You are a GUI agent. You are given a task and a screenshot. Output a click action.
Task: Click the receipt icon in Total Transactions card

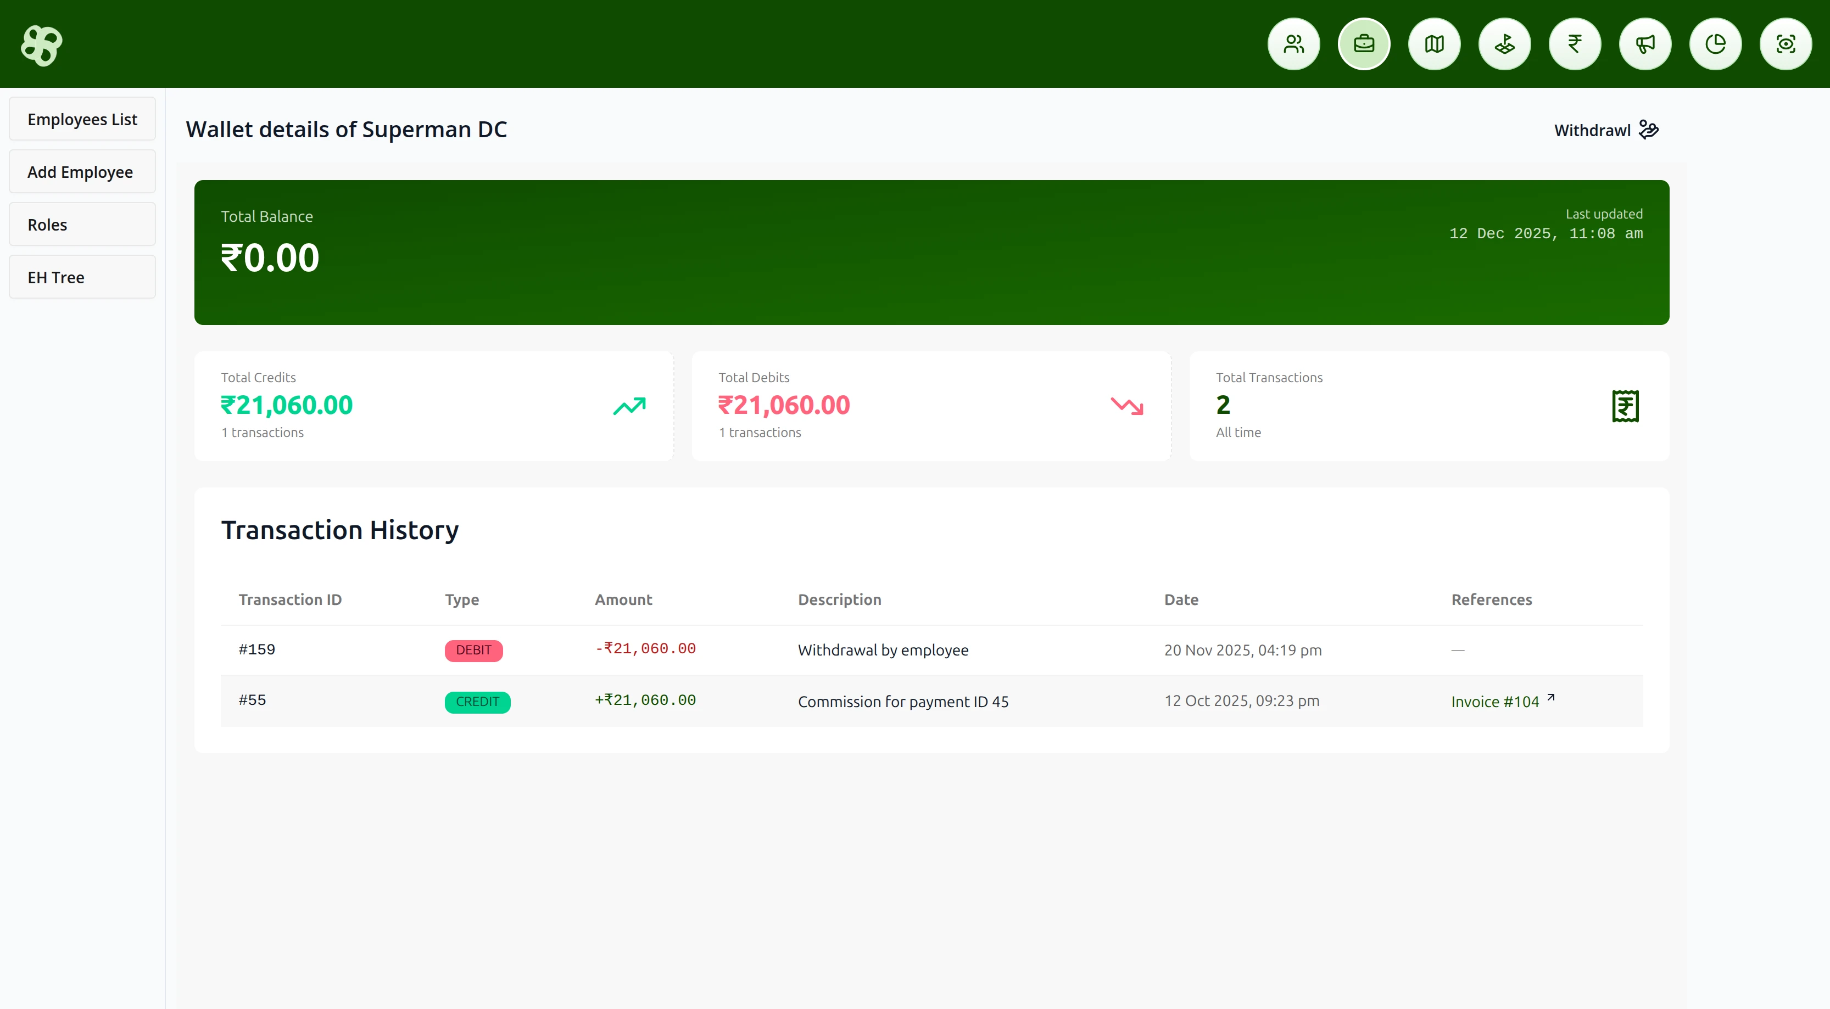click(x=1625, y=406)
